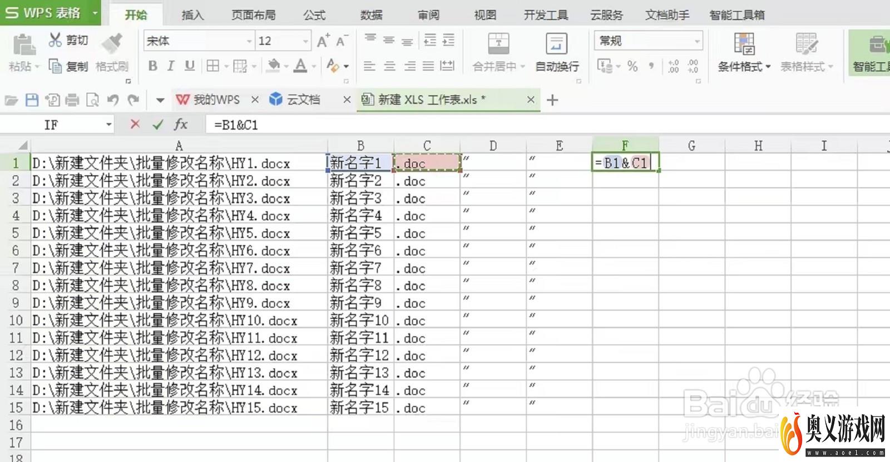This screenshot has width=890, height=462.
Task: Toggle Bold formatting
Action: coord(152,66)
